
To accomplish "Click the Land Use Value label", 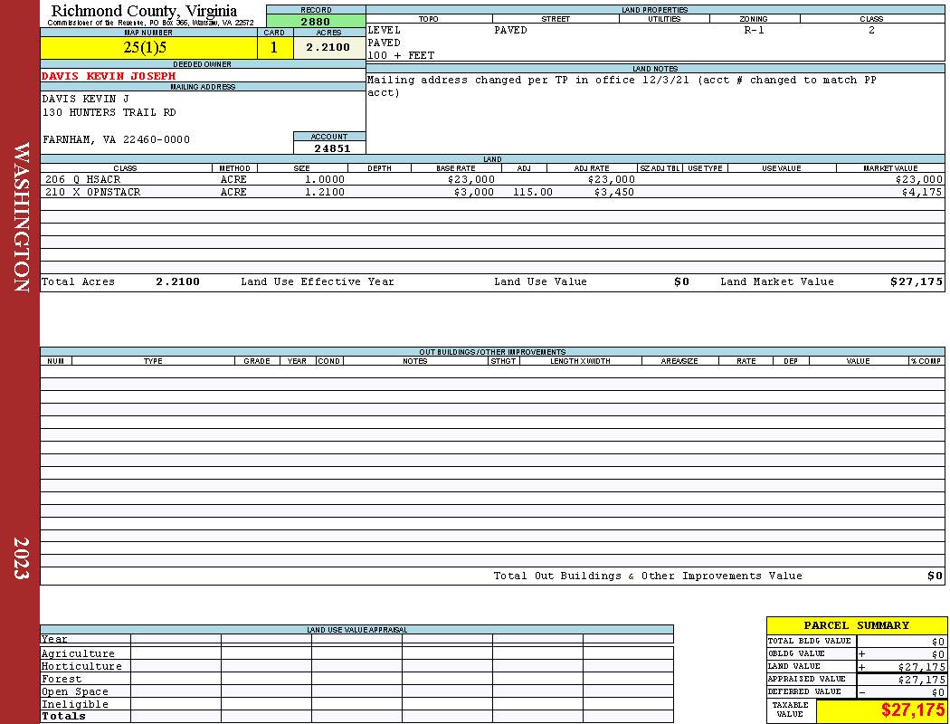I will tap(540, 281).
